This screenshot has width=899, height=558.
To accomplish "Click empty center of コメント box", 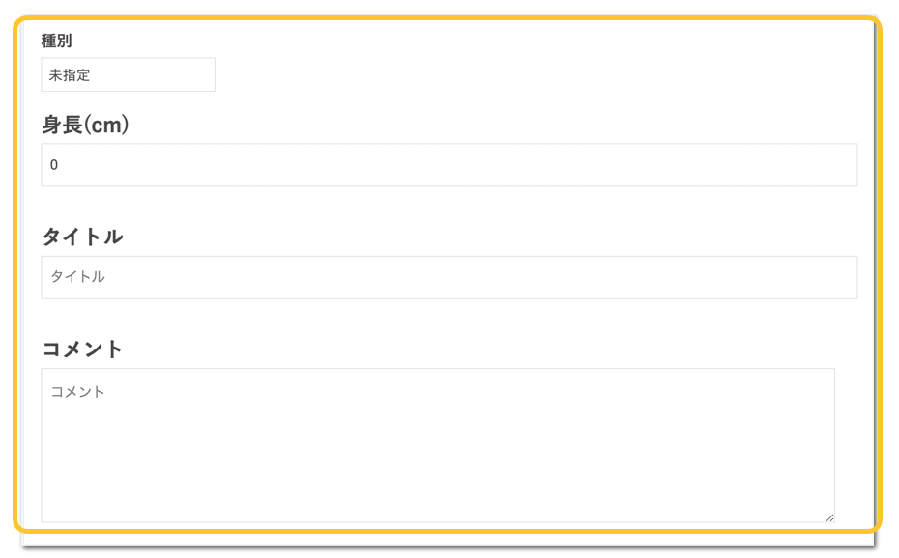I will 438,445.
